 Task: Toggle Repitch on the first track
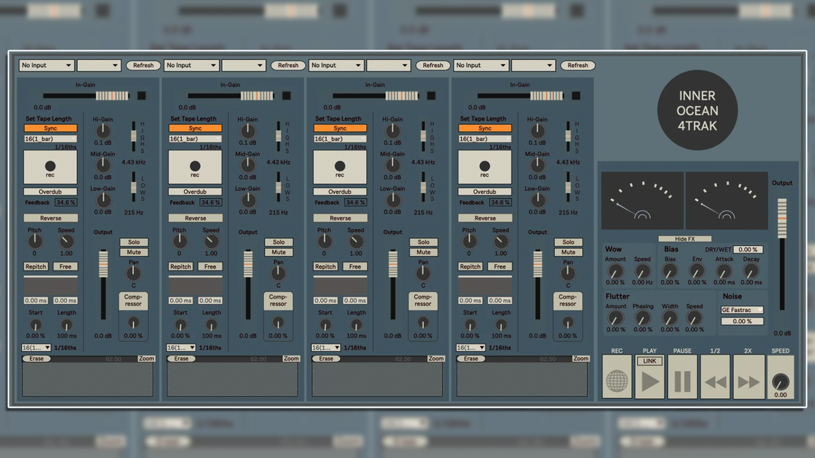tap(35, 266)
